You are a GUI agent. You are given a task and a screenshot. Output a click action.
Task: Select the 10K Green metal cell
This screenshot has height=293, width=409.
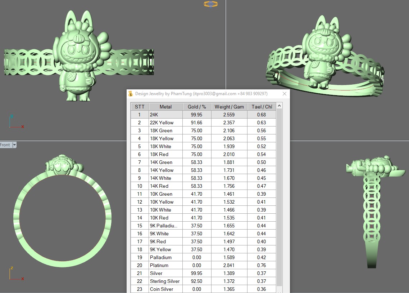[165, 194]
